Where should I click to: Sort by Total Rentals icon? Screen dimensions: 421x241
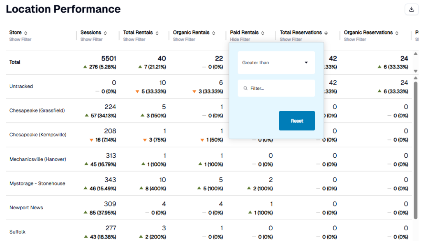[x=157, y=33]
